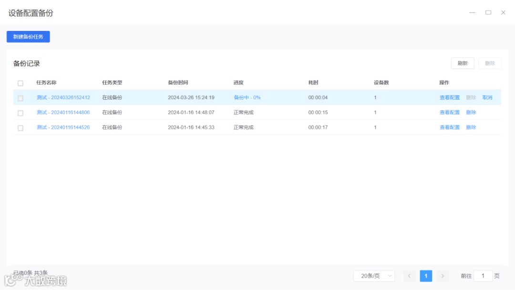This screenshot has height=290, width=515.
Task: Select page number 1 in pagination
Action: 426,276
